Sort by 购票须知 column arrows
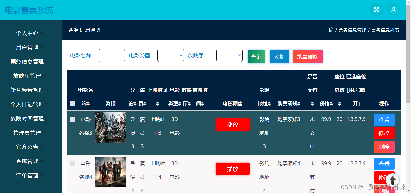Viewport: 411px width, 193px height. [x=299, y=104]
